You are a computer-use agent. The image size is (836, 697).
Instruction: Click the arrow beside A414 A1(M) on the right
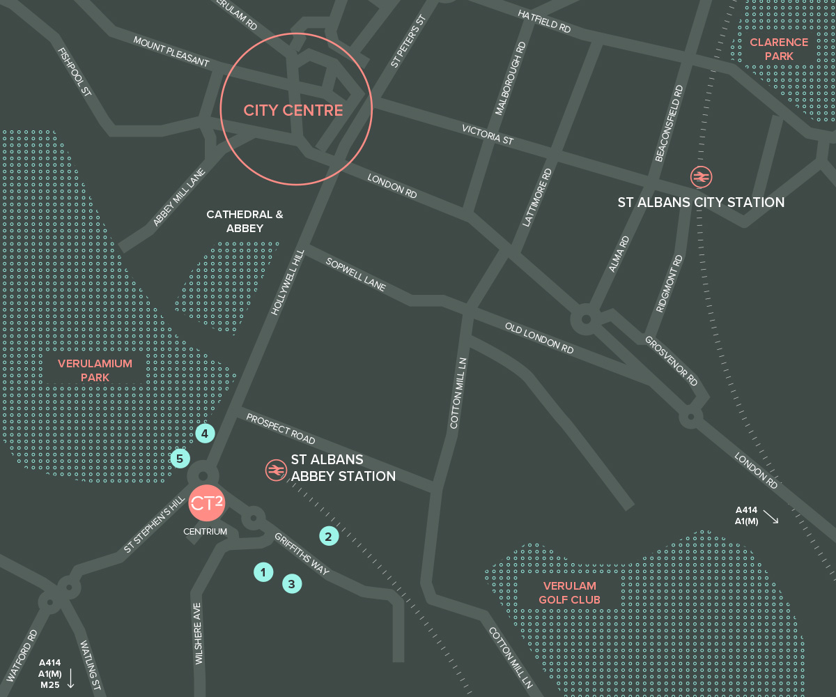click(x=771, y=516)
